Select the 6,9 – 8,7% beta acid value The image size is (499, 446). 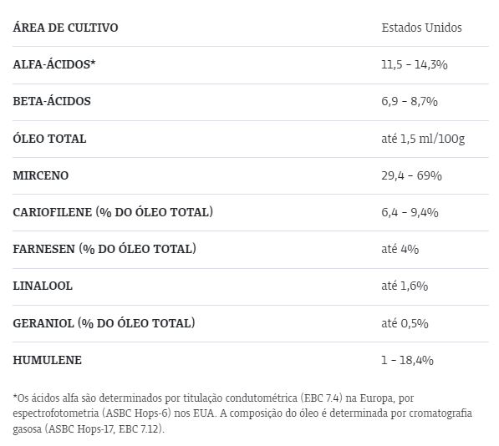410,101
